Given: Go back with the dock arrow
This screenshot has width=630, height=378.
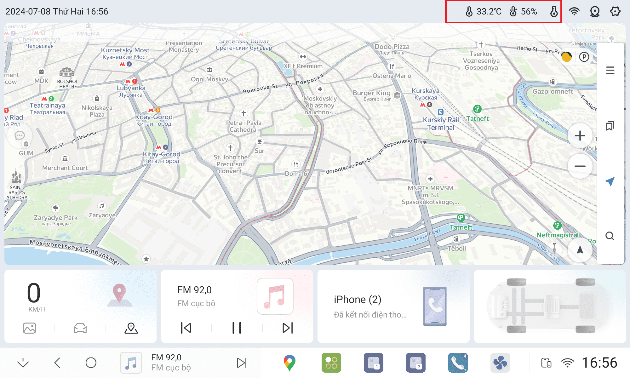Looking at the screenshot, I should pos(57,363).
